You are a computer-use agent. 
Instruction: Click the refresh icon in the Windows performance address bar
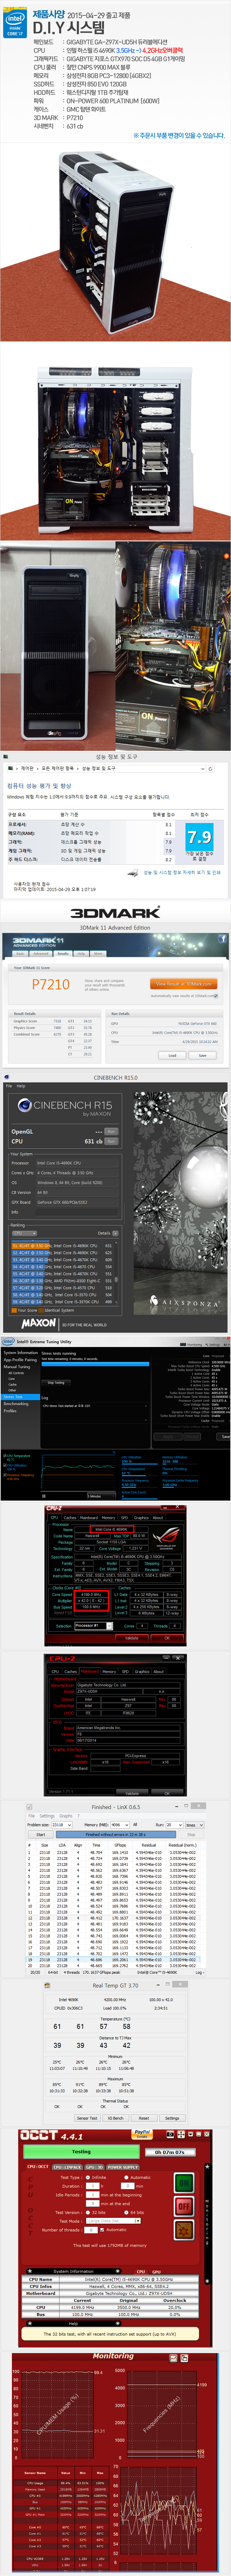pos(210,769)
